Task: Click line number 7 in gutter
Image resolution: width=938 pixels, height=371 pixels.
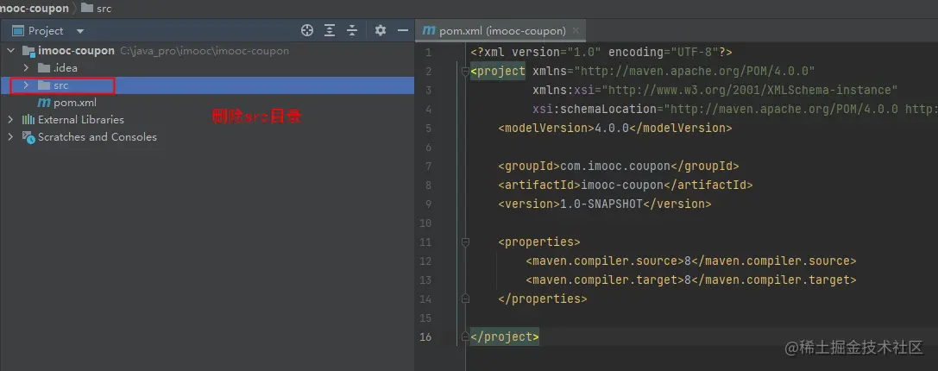Action: pyautogui.click(x=428, y=166)
